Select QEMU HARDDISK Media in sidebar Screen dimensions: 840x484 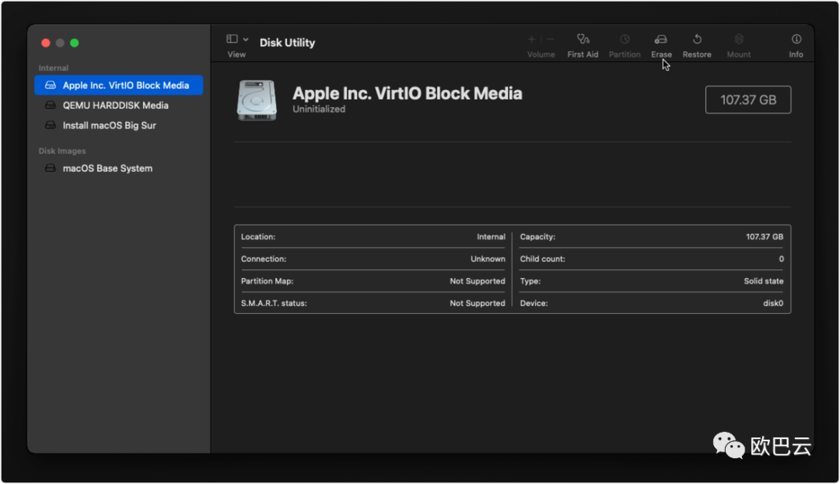115,106
